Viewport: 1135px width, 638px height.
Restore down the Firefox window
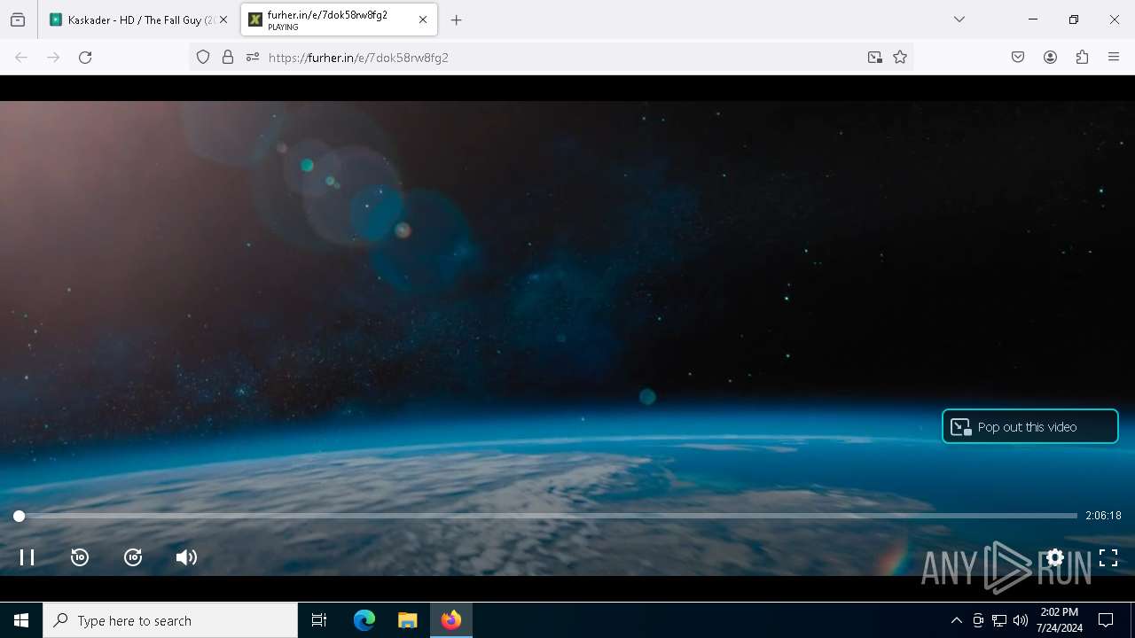pos(1074,19)
